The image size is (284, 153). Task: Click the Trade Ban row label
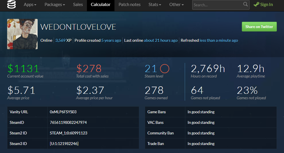155,144
